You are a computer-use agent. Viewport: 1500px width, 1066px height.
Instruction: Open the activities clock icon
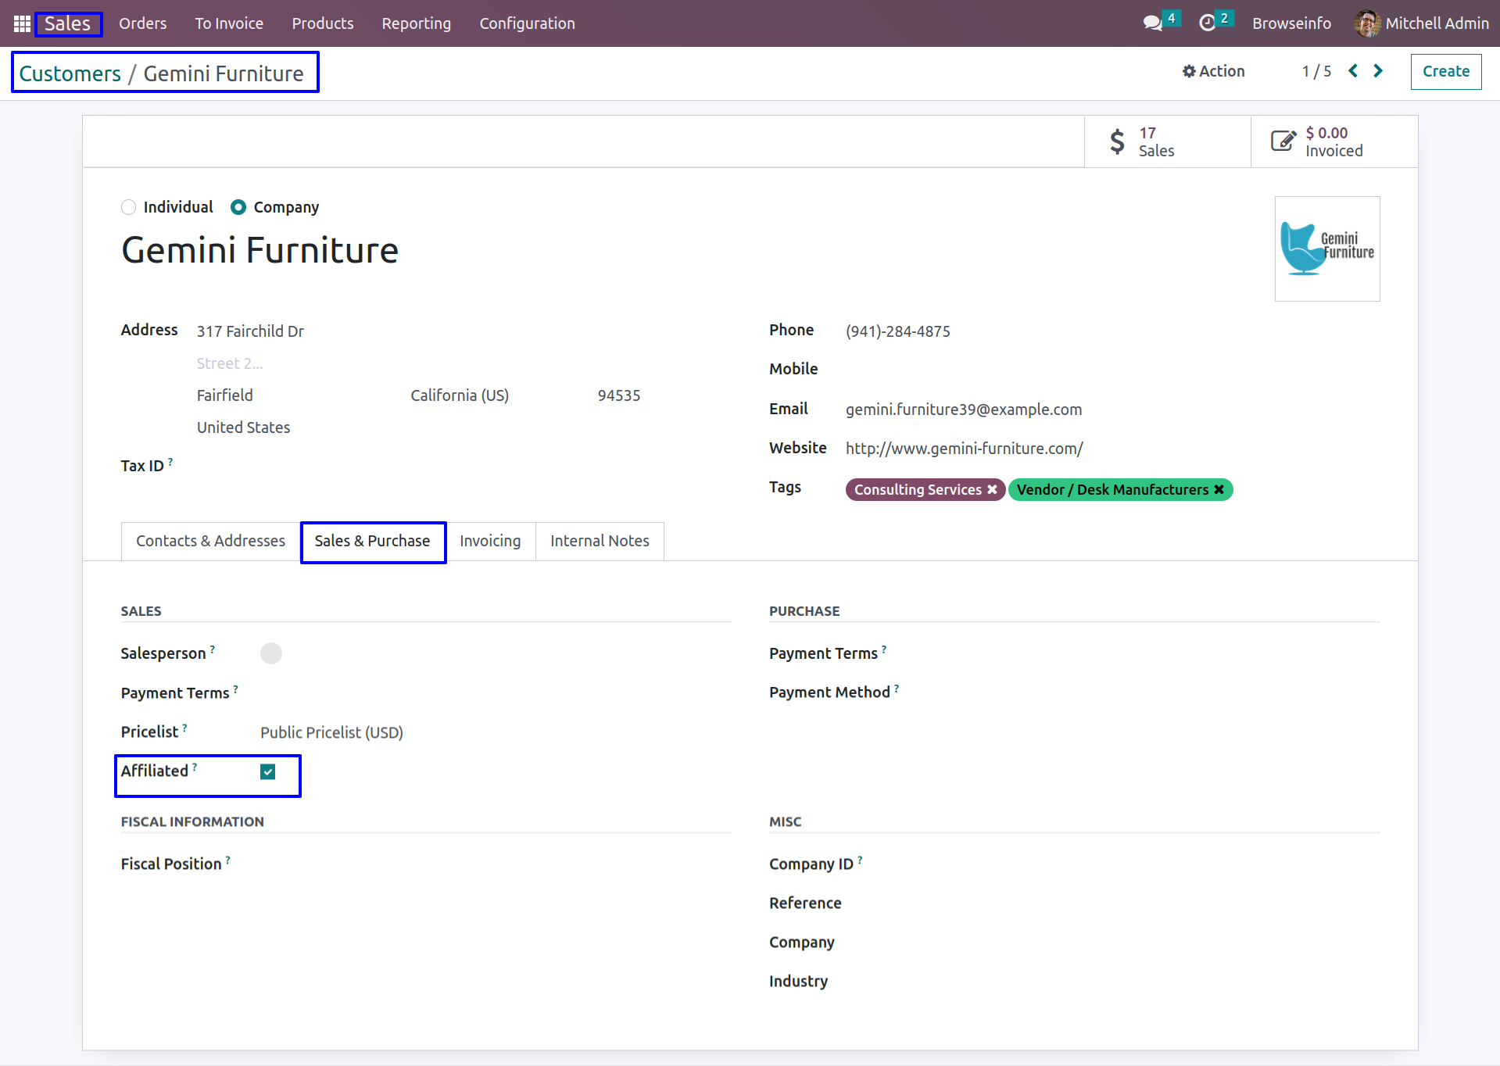(x=1207, y=23)
